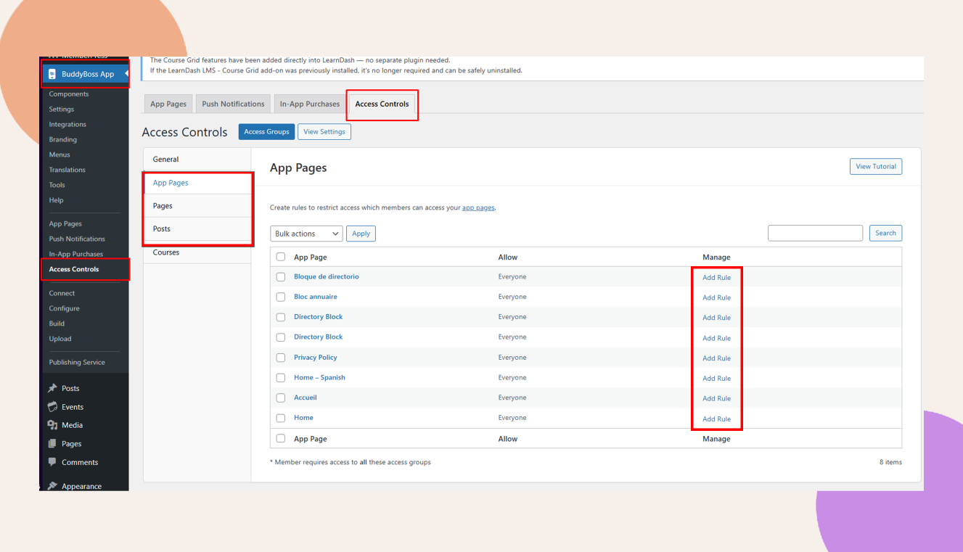Open Components in sidebar

point(69,94)
